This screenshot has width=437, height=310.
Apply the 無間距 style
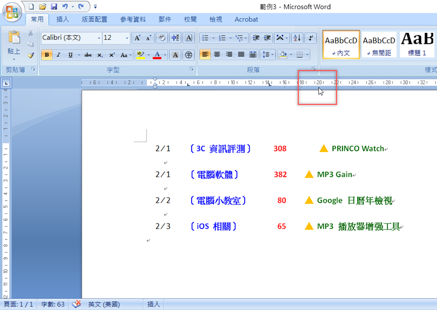[379, 45]
